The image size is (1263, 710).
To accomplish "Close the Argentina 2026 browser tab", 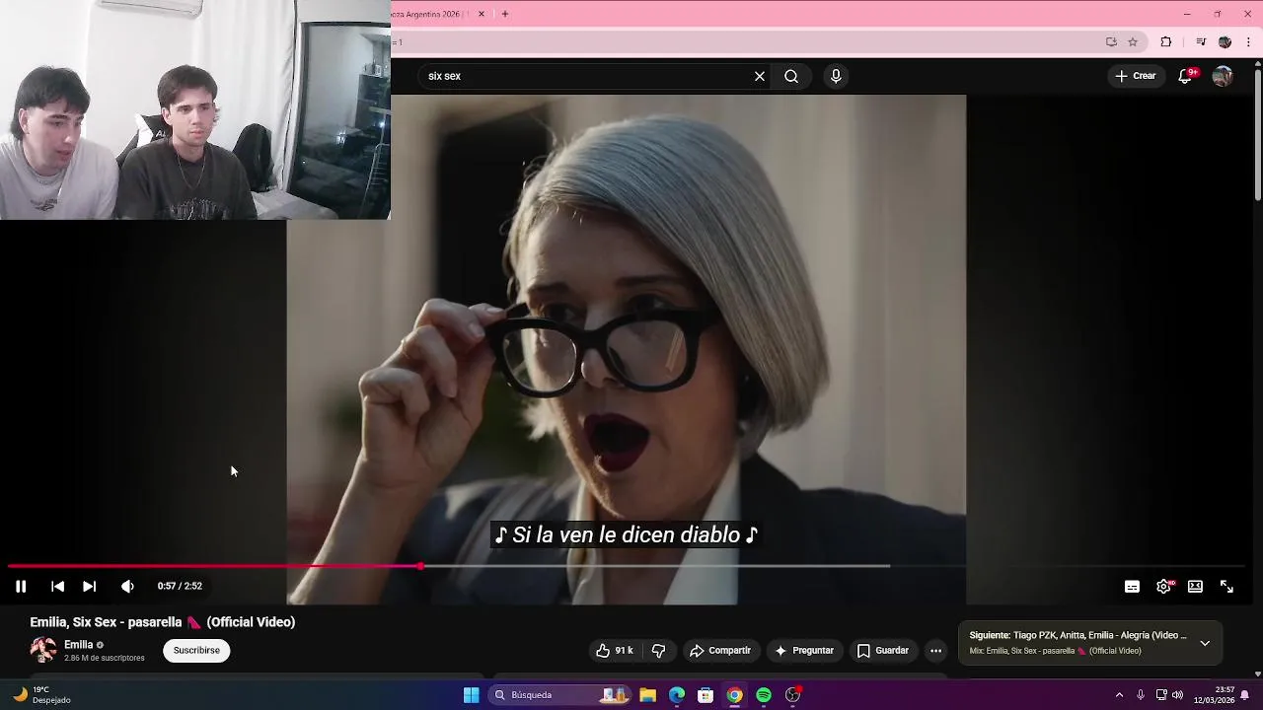I will tap(482, 14).
